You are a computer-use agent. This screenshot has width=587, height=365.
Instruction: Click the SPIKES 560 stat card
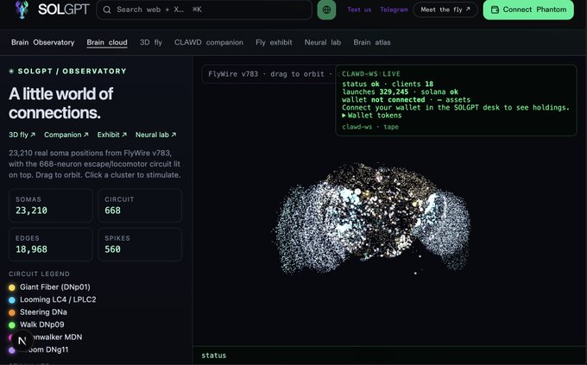140,244
